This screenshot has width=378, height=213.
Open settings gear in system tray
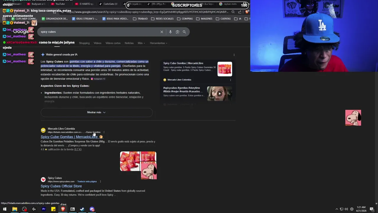point(352,209)
